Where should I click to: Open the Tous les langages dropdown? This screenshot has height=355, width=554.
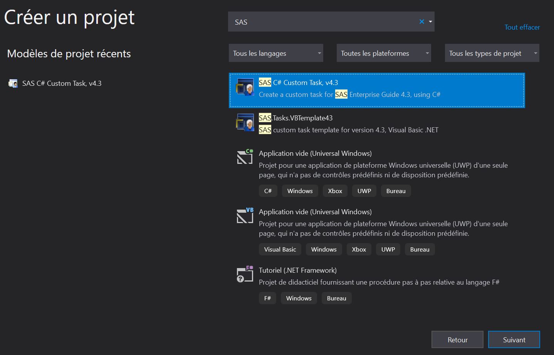point(276,53)
